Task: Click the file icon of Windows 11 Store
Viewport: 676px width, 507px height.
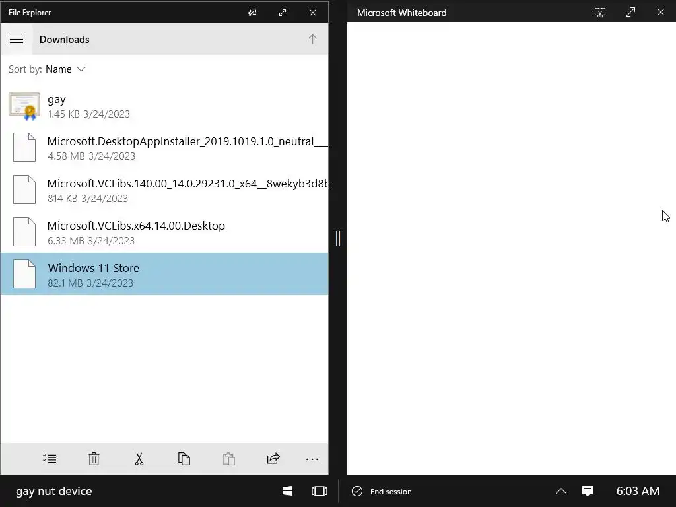Action: tap(24, 274)
